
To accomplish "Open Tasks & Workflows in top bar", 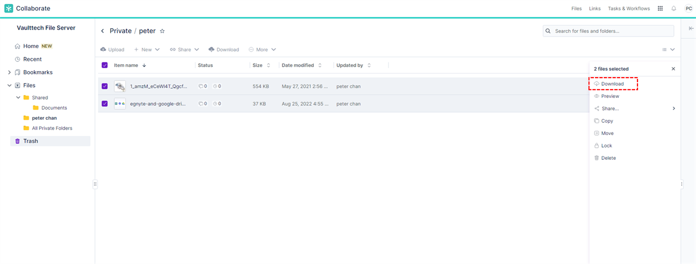I will [629, 9].
